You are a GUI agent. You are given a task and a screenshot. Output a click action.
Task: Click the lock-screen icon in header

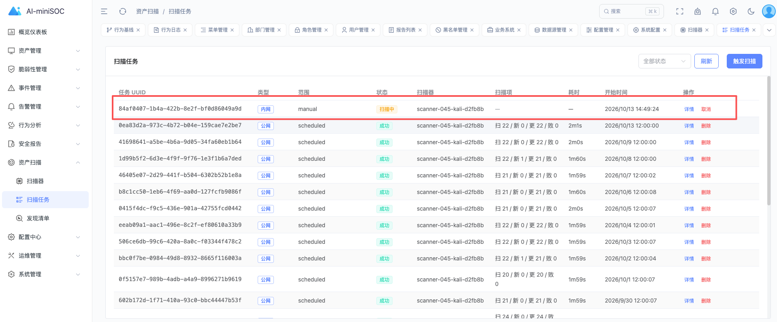[698, 11]
